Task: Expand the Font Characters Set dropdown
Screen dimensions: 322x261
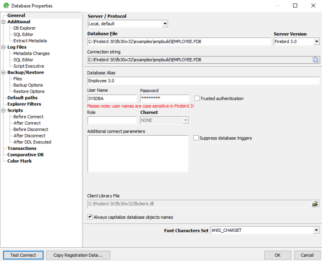Action: click(x=316, y=230)
